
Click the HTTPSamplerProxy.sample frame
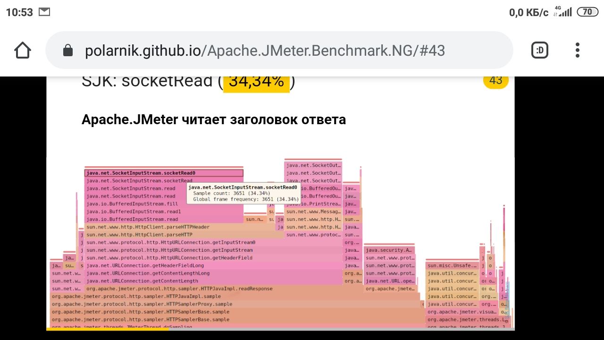[235, 304]
